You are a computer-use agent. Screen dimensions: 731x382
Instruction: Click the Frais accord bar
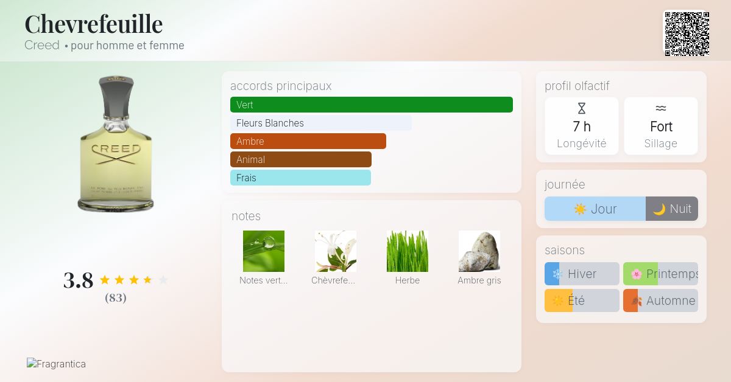[x=300, y=178]
